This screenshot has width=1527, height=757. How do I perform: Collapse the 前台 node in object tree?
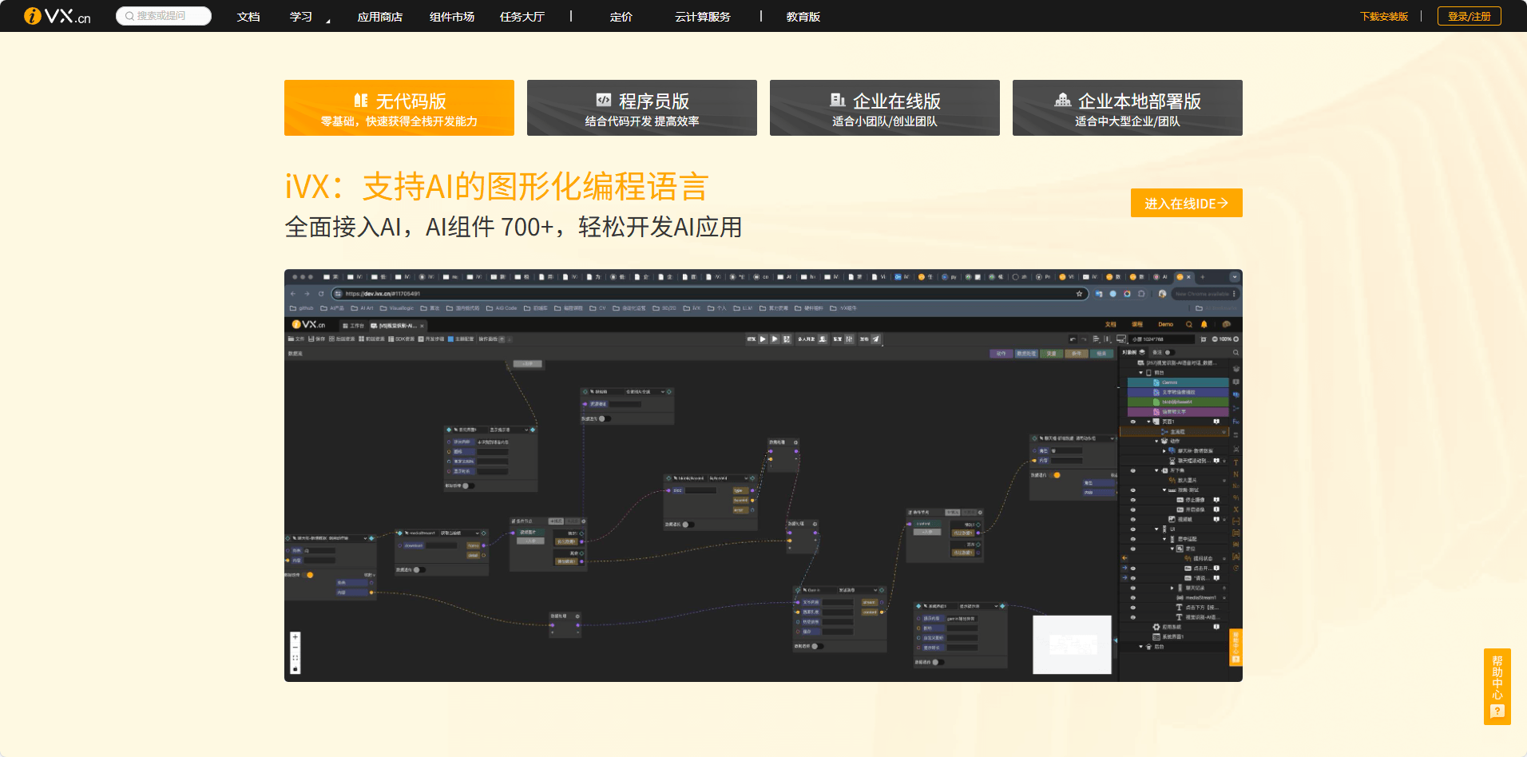click(x=1140, y=373)
